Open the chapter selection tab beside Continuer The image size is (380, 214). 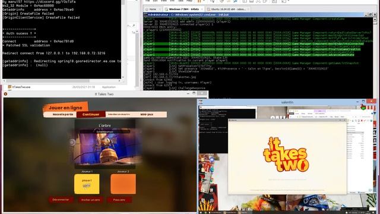(x=119, y=114)
